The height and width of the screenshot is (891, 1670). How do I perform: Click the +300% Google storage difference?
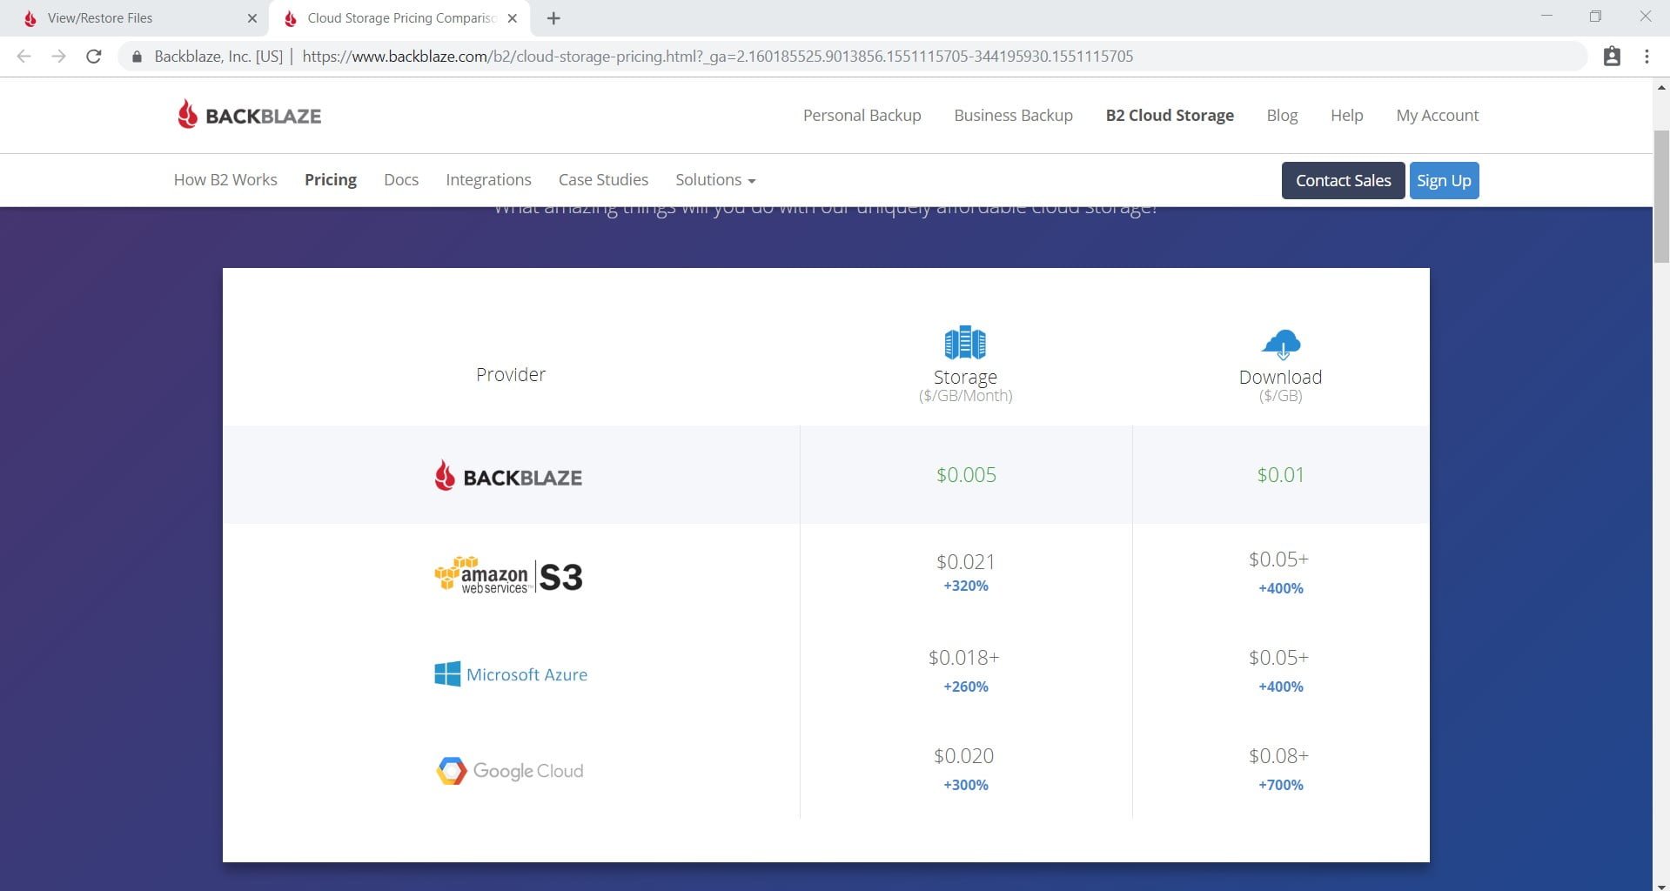(x=965, y=785)
